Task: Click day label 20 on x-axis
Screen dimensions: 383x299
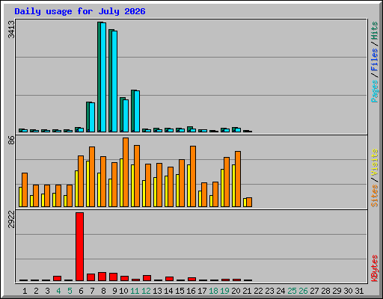Action: 236,291
